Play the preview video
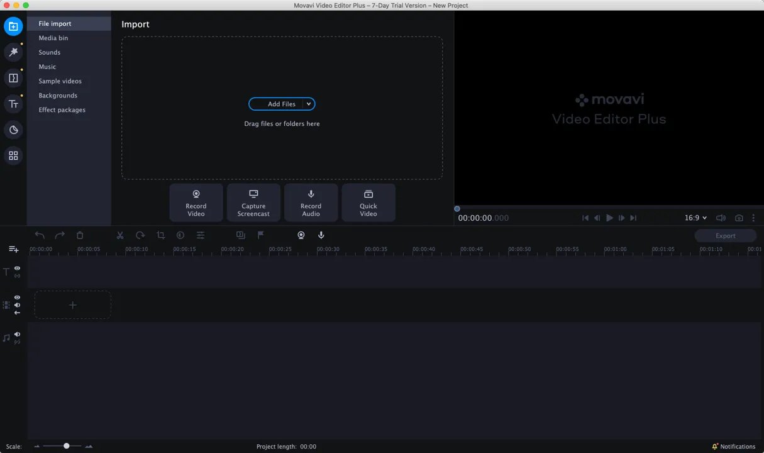 pyautogui.click(x=609, y=218)
